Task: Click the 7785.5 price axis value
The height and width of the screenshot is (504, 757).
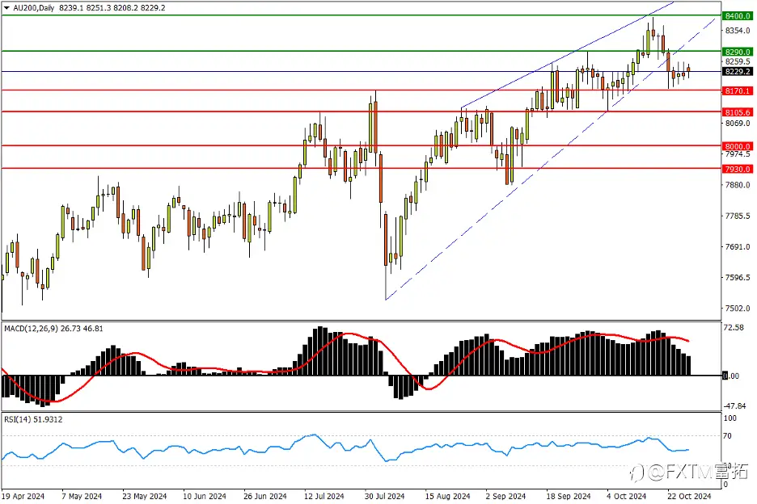Action: point(738,216)
